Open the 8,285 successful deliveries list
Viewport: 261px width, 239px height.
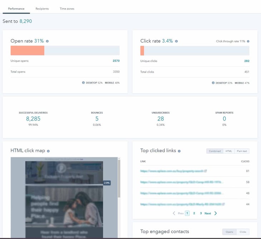pyautogui.click(x=33, y=118)
